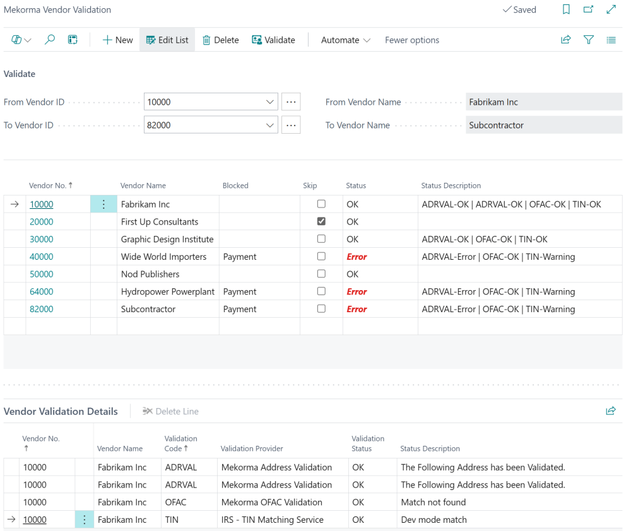This screenshot has height=531, width=631.
Task: Open the Dynamics 365 app launcher menu
Action: tap(19, 39)
